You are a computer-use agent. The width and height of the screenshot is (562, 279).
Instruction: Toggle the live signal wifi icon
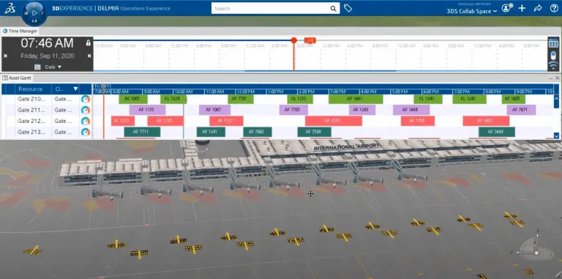553,66
